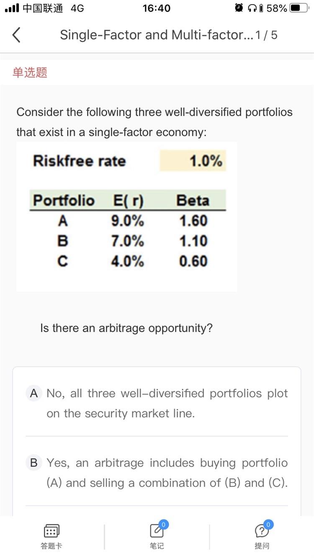The image size is (314, 558).
Task: Choose "Yes, an arbitrage includes buying portfolio" answer
Action: 167,473
